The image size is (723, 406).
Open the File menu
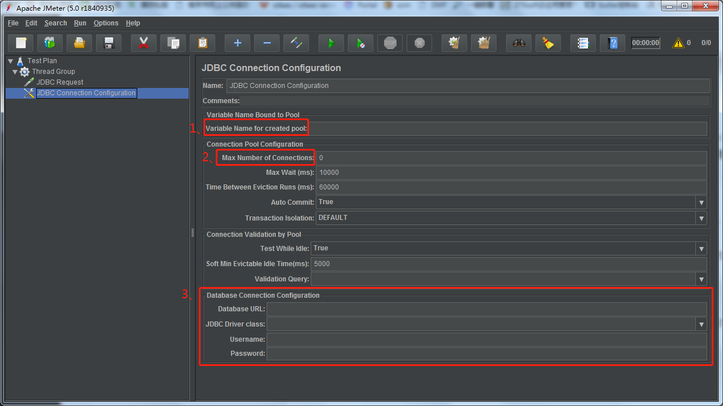[x=13, y=23]
